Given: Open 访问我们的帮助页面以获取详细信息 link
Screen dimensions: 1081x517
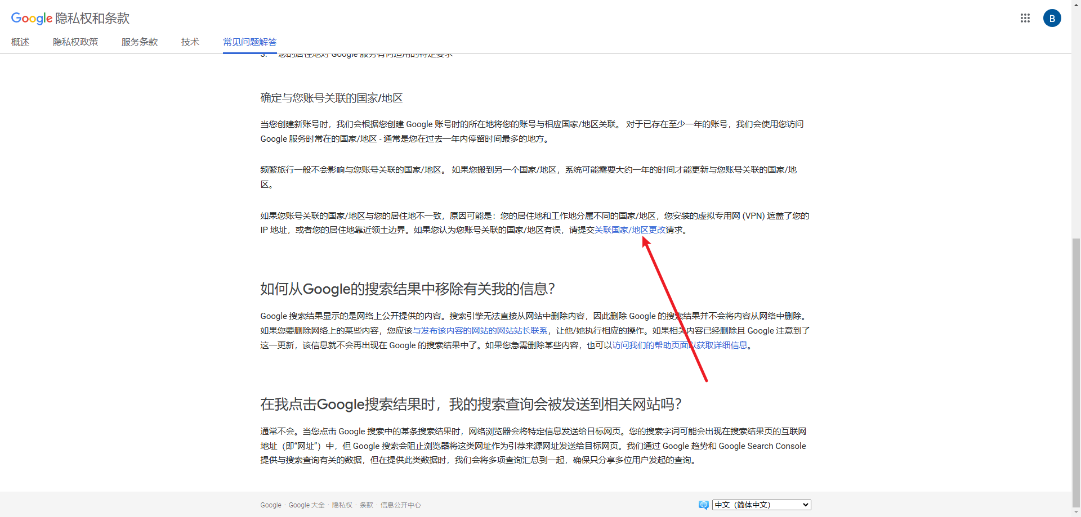Looking at the screenshot, I should pyautogui.click(x=680, y=345).
